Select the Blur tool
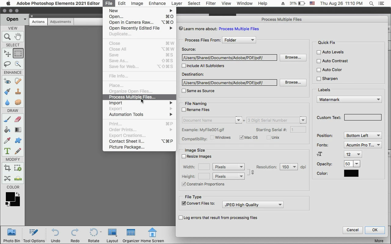The image size is (391, 244). pyautogui.click(x=7, y=102)
